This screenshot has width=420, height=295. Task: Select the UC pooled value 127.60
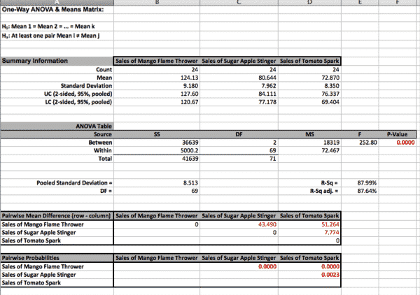[x=157, y=94]
